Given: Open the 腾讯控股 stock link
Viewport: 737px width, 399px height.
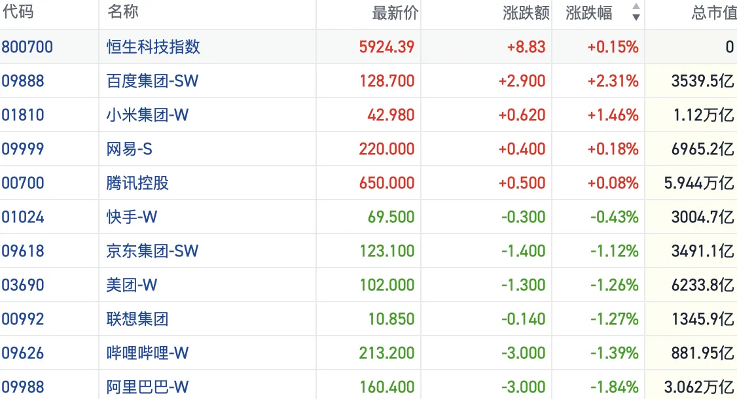Looking at the screenshot, I should [137, 182].
